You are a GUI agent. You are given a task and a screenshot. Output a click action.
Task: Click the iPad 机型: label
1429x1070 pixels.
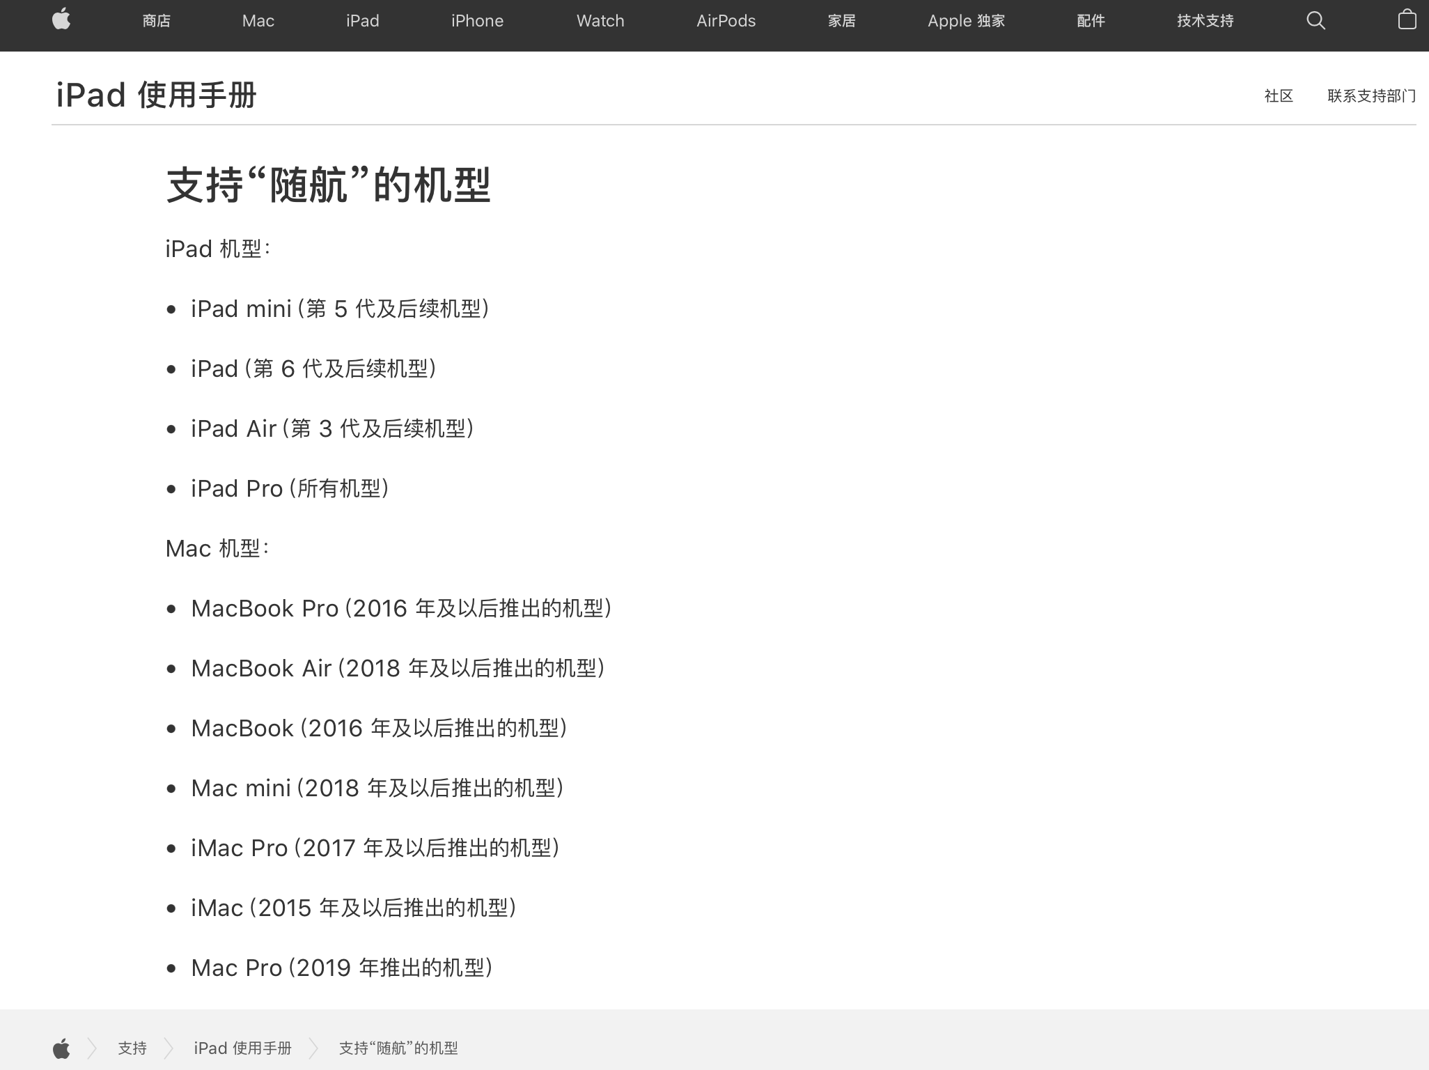218,249
